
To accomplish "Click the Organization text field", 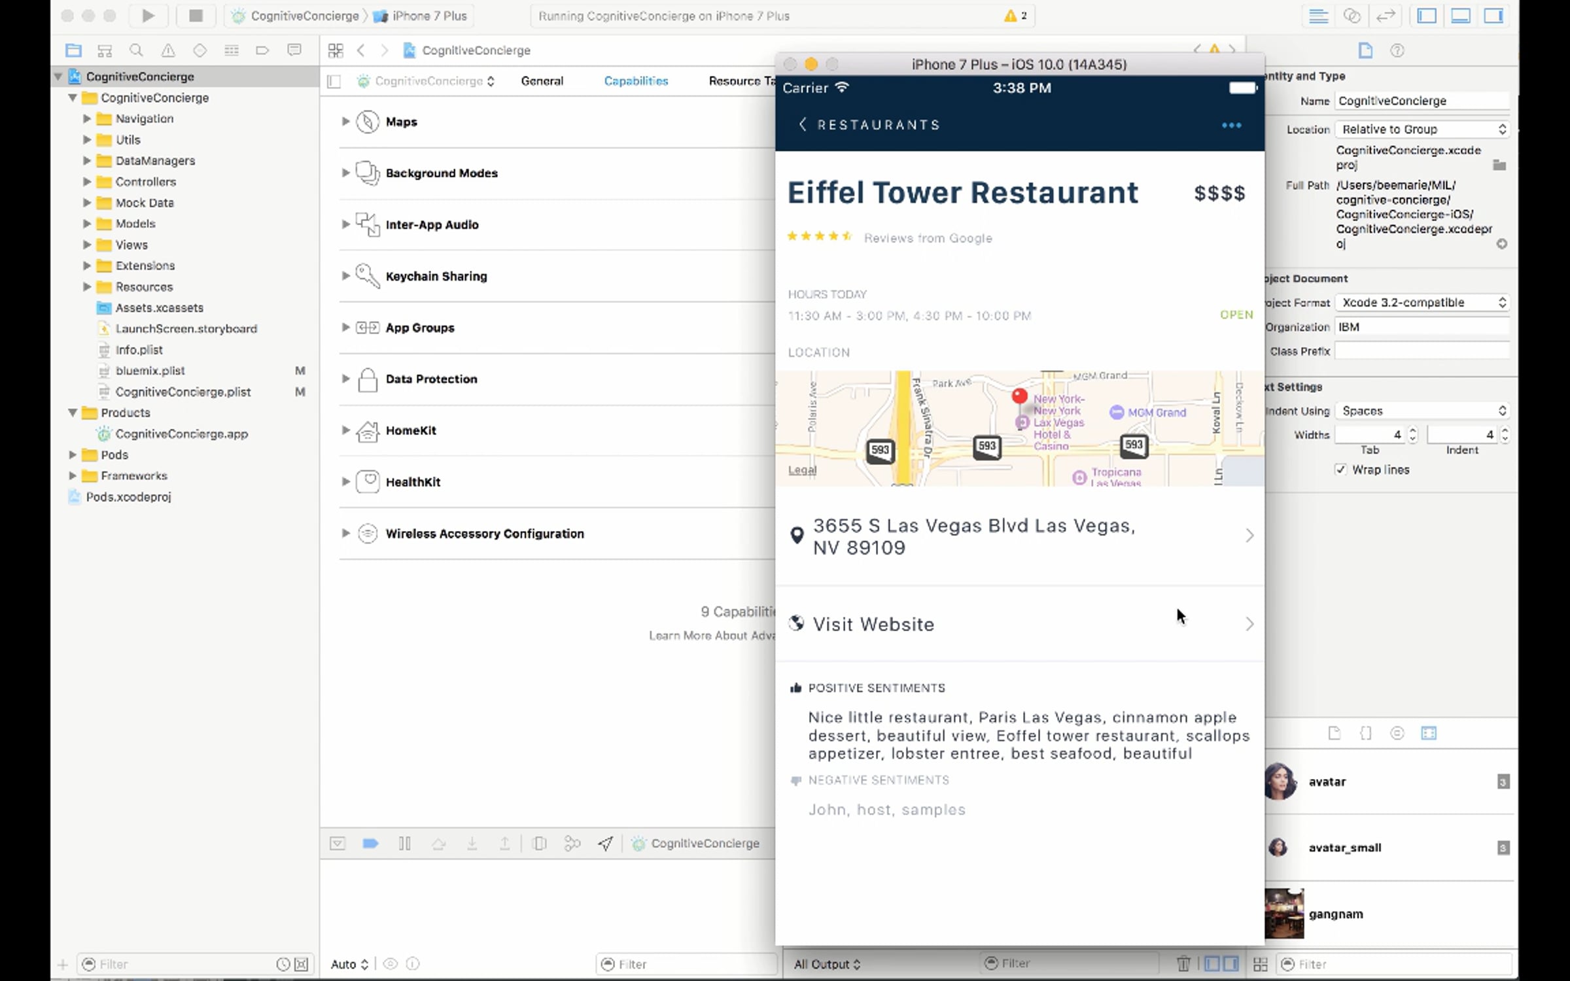I will pos(1422,327).
